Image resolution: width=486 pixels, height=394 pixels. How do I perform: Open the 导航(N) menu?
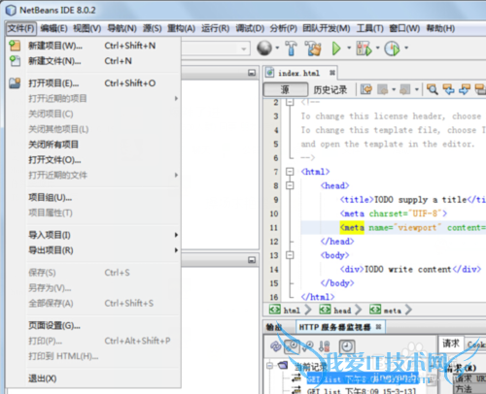pyautogui.click(x=121, y=28)
